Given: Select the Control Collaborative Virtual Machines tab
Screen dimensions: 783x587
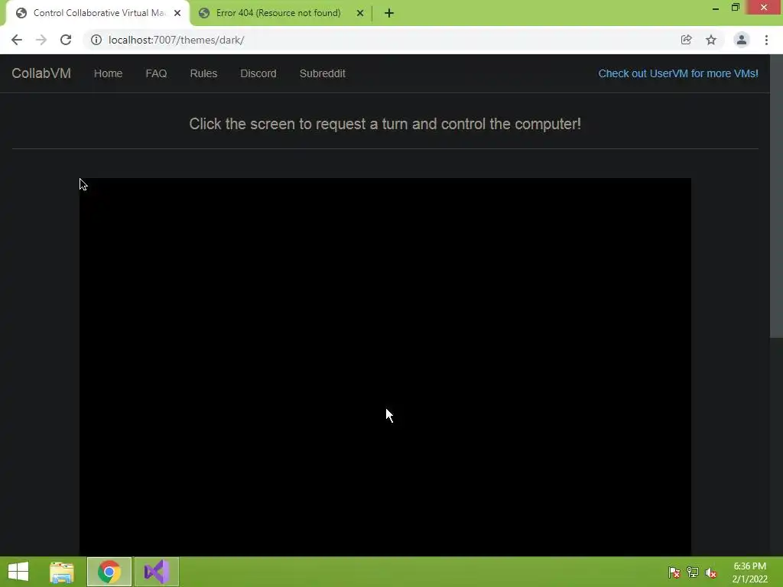Looking at the screenshot, I should tap(97, 13).
